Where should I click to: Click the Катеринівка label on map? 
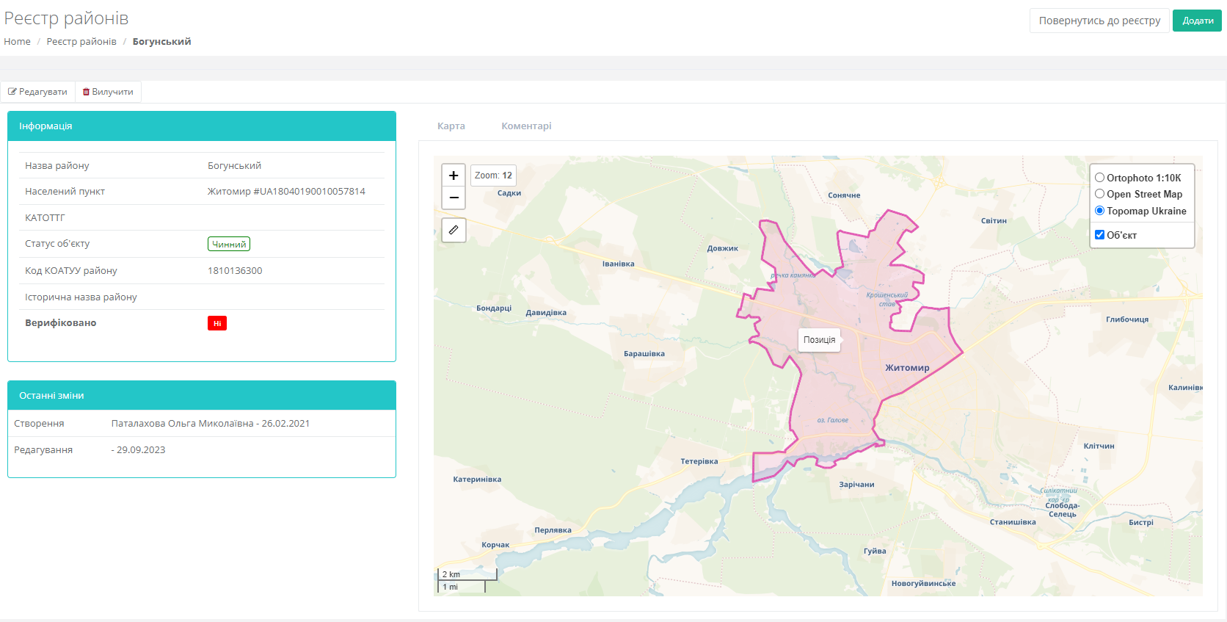[477, 480]
